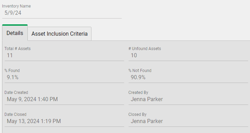The height and width of the screenshot is (133, 250).
Task: Click the Date Created label
Action: click(16, 92)
